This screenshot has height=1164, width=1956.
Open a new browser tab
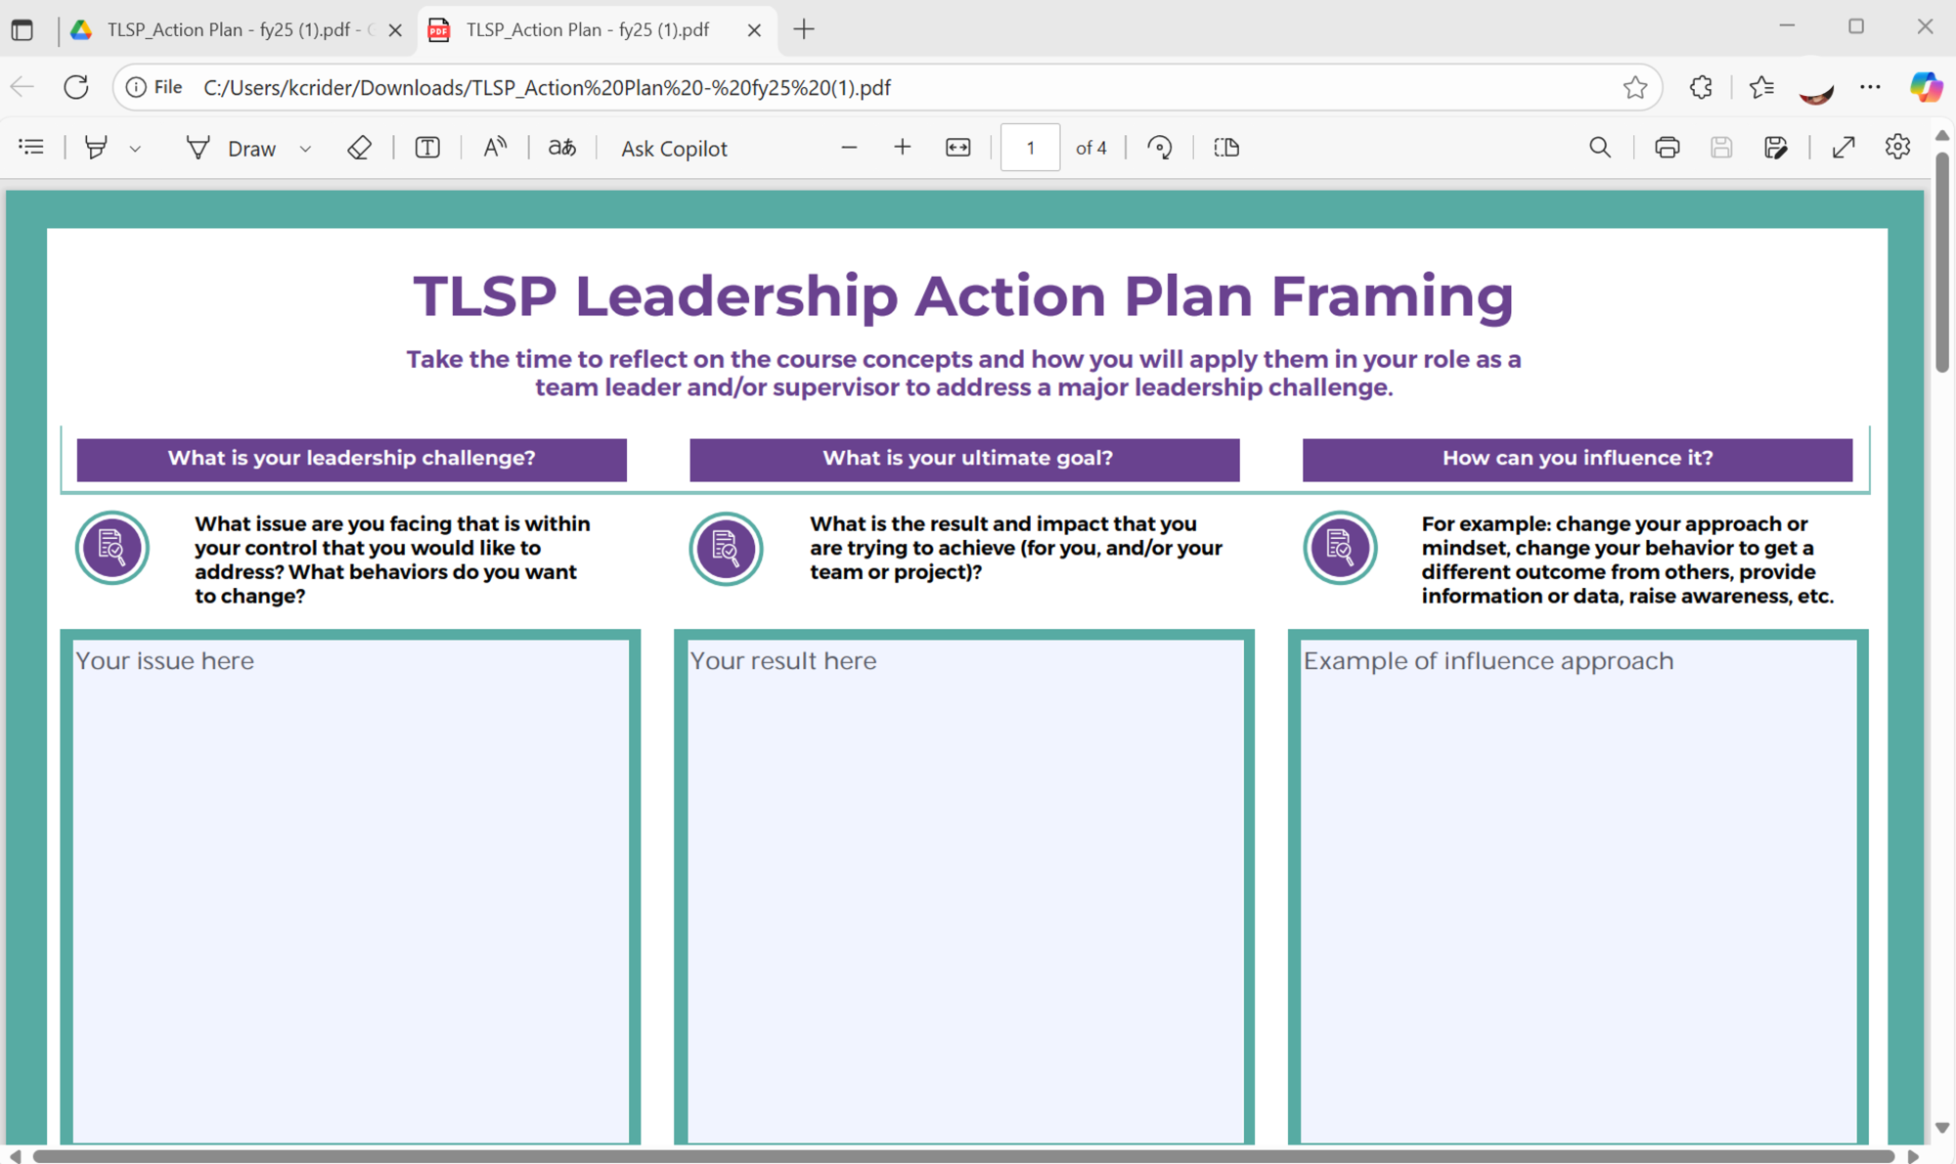804,29
